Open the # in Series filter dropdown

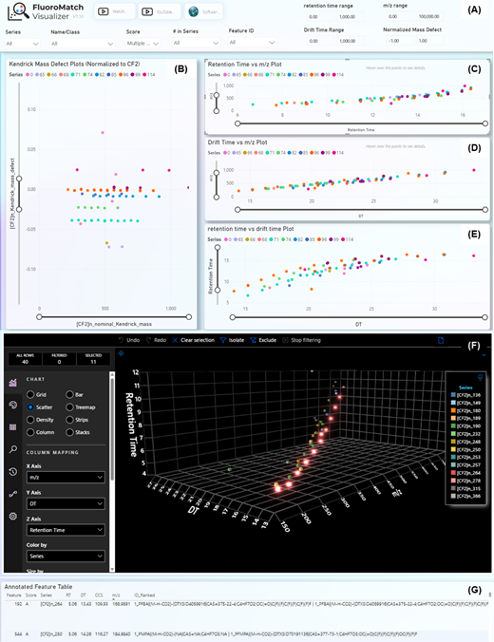[x=196, y=43]
